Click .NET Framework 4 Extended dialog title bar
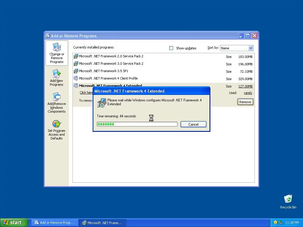 coord(151,91)
